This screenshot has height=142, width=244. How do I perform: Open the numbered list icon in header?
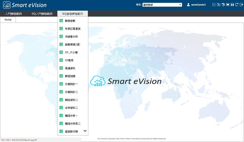(214, 5)
